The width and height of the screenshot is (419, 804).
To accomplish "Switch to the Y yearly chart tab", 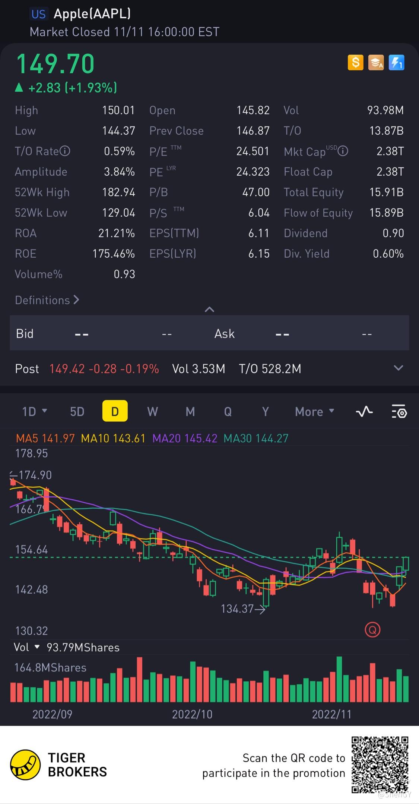I will coord(265,411).
